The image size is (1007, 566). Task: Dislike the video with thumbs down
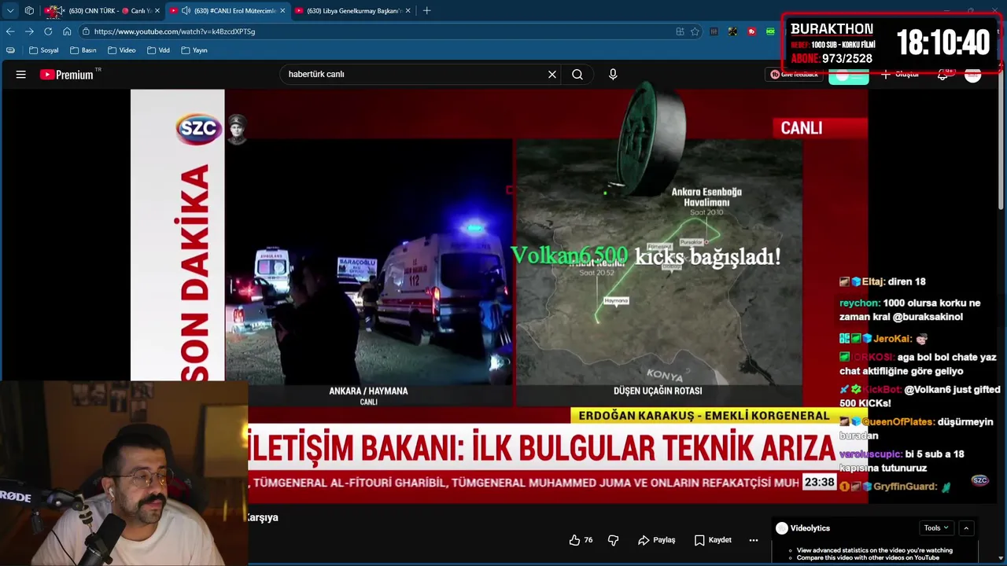click(614, 540)
